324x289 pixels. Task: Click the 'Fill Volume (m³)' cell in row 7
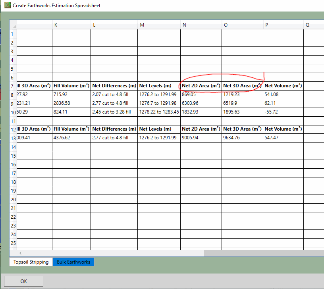(71, 86)
